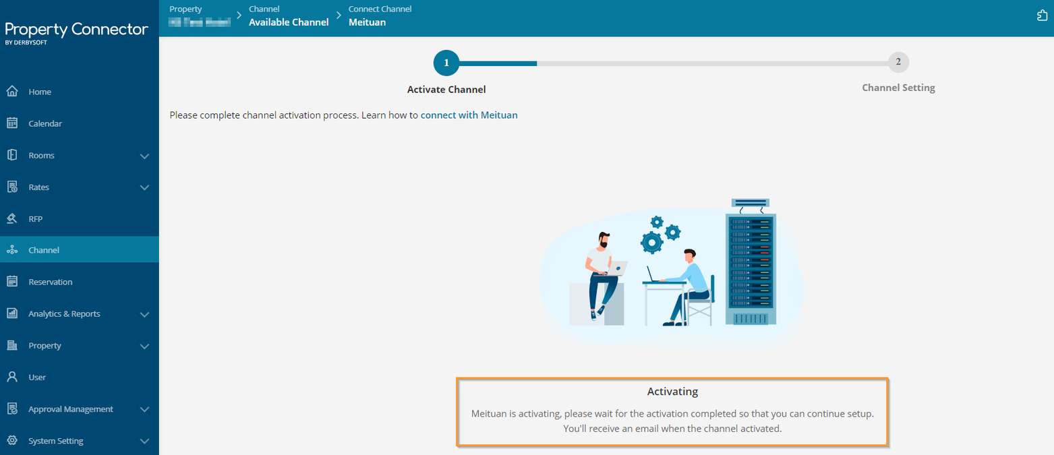
Task: Click the Calendar icon in sidebar
Action: coord(11,123)
